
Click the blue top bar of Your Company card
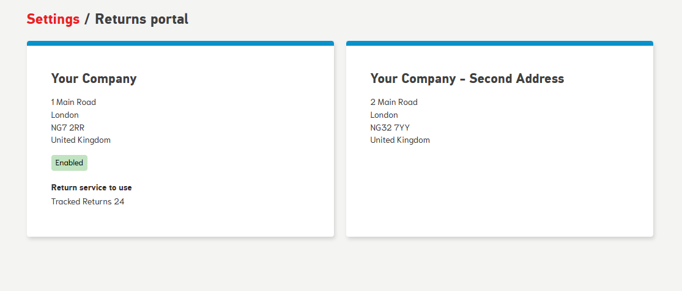click(x=180, y=43)
